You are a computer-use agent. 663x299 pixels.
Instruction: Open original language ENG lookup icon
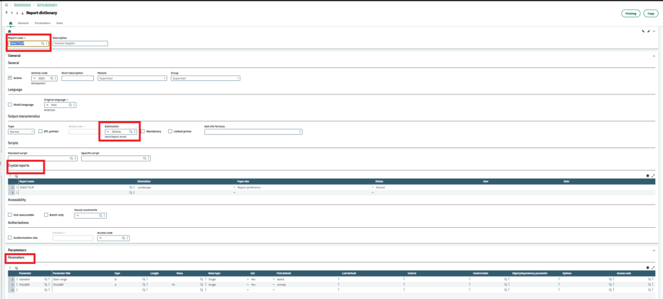[70, 105]
